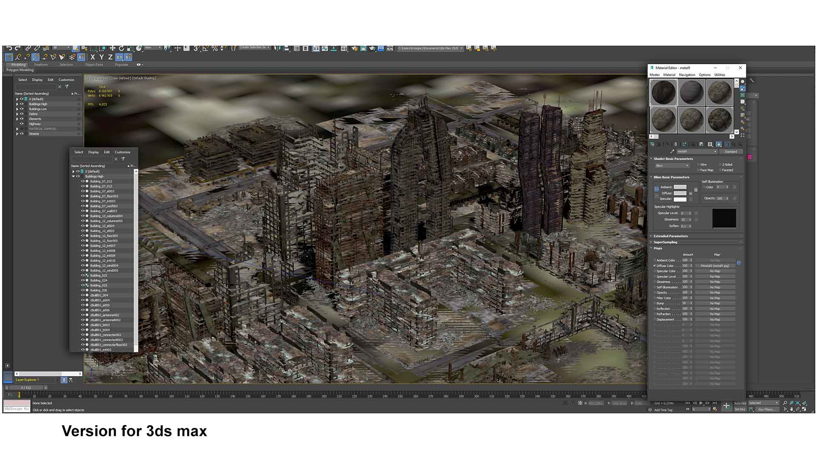The height and width of the screenshot is (459, 817).
Task: Restrict transform to X axis
Action: click(93, 57)
